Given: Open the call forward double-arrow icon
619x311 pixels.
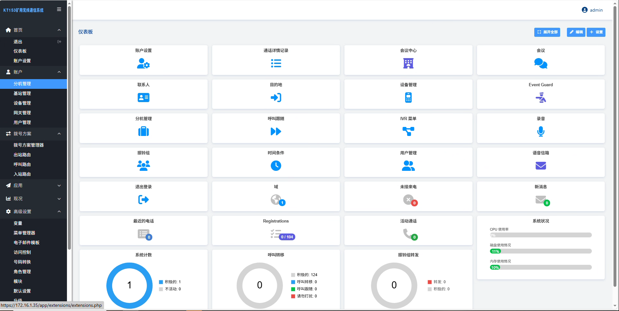Looking at the screenshot, I should coord(276,131).
